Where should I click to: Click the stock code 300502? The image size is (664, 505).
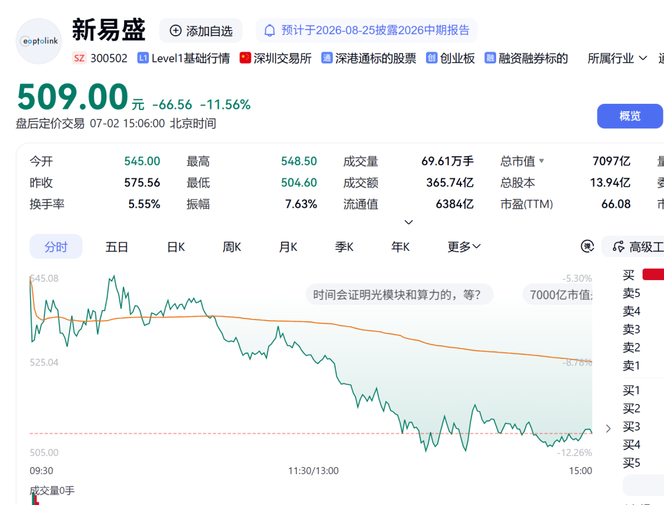(x=109, y=58)
